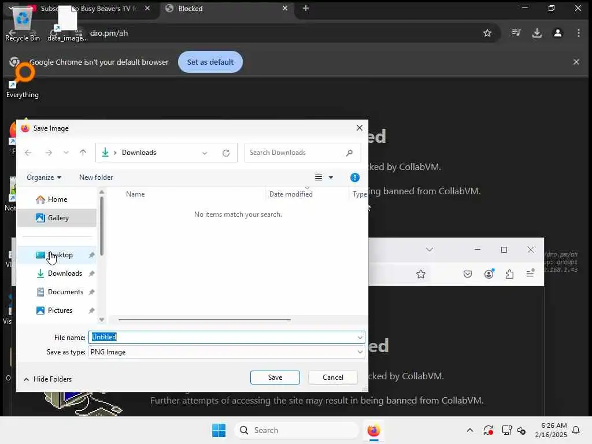Screen dimensions: 592x444
Task: Open the Recycle Bin desktop icon
Action: [23, 23]
